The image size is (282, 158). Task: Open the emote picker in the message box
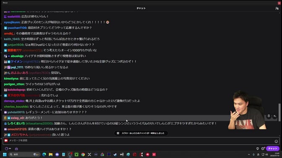tap(276, 142)
